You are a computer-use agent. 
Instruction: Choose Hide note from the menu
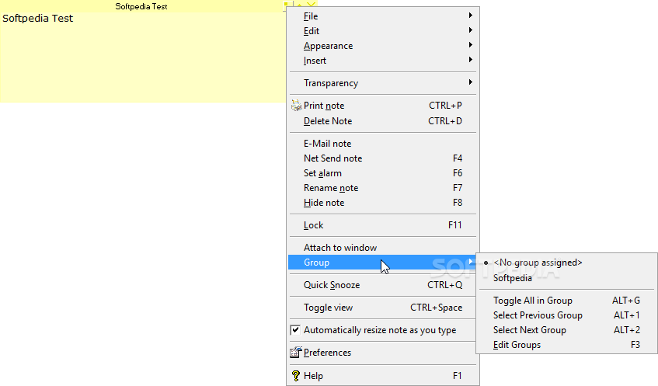382,203
